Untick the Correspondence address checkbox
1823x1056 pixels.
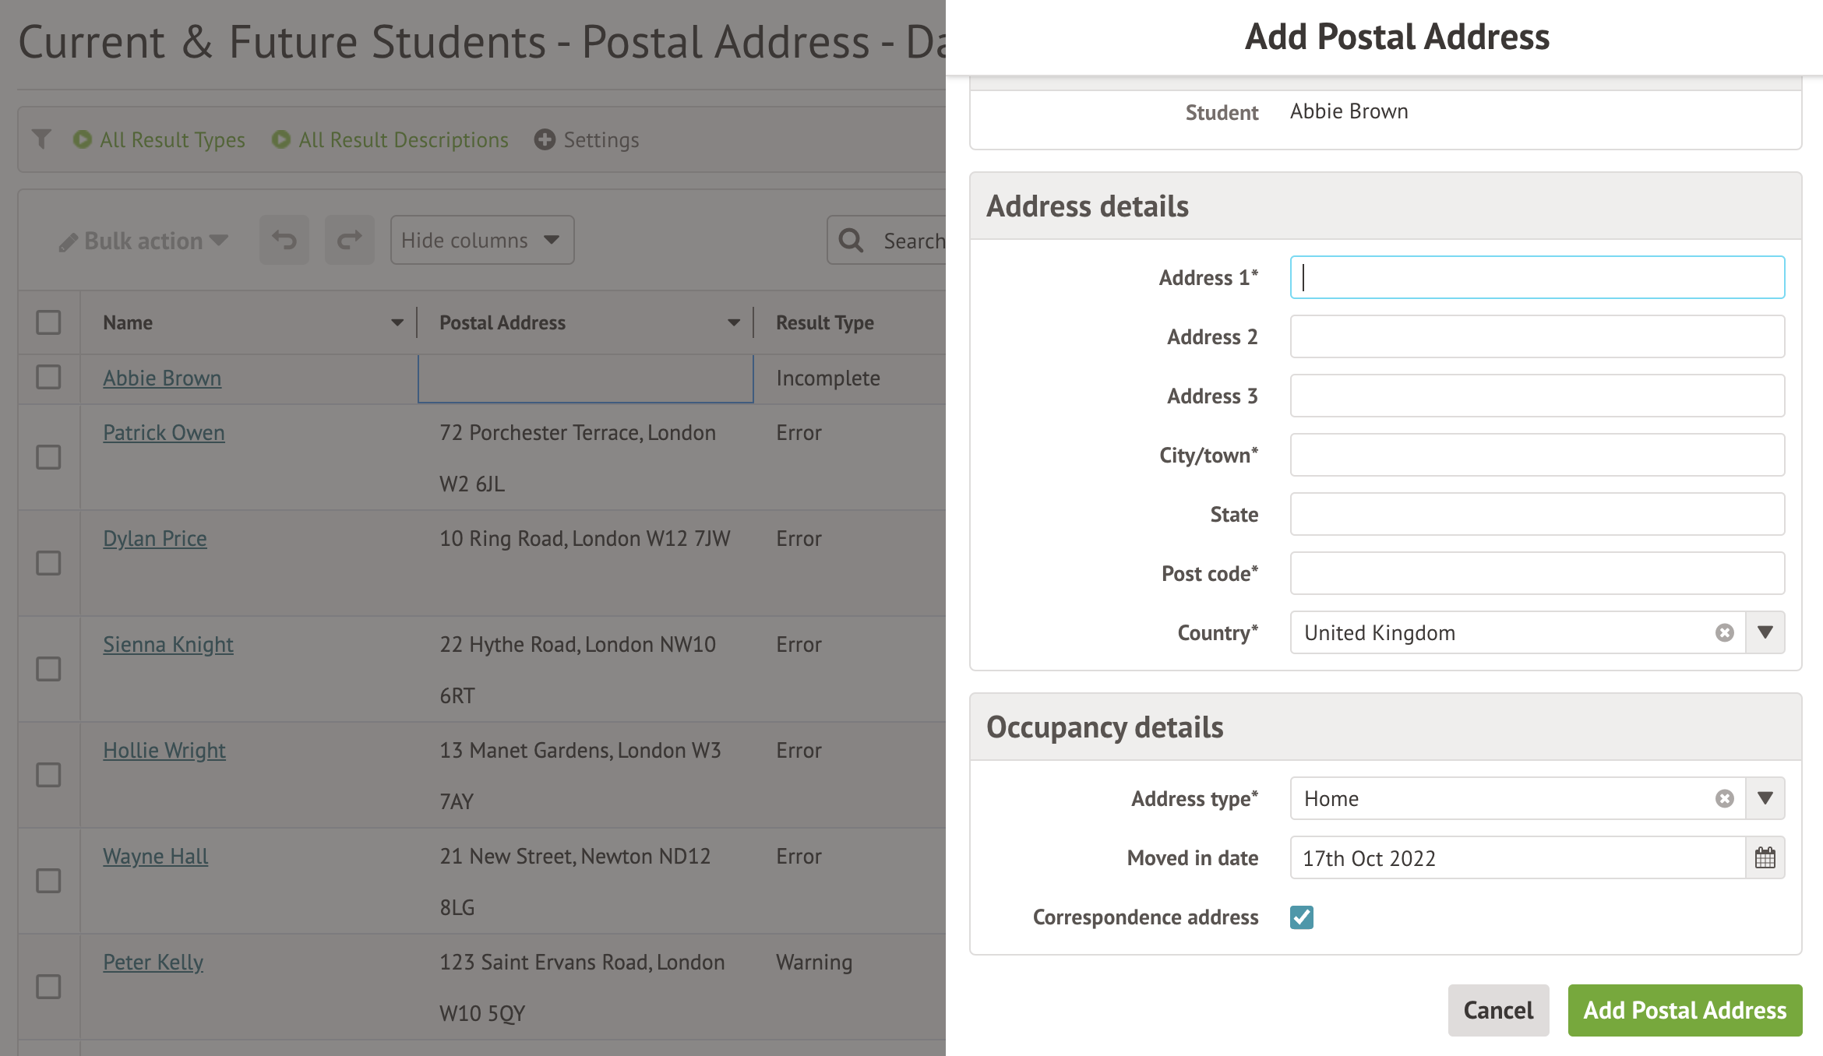point(1302,917)
